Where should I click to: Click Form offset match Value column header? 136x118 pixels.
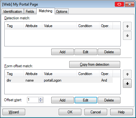59,74
